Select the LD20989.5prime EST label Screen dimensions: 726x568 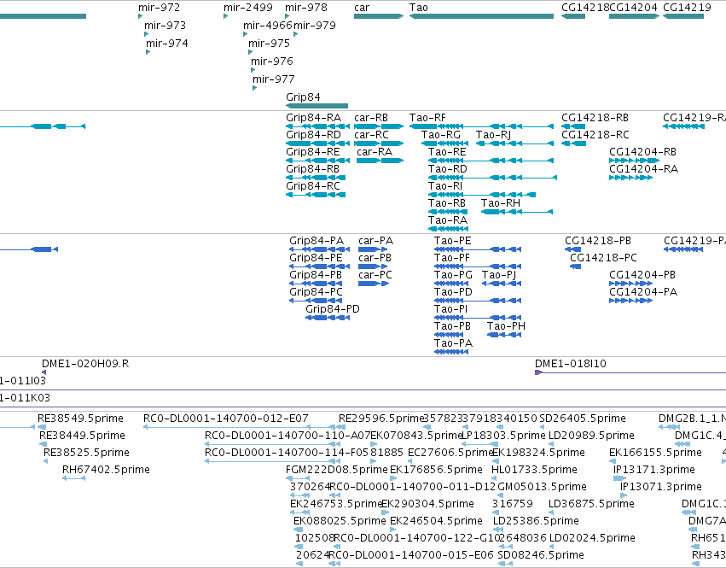(591, 436)
